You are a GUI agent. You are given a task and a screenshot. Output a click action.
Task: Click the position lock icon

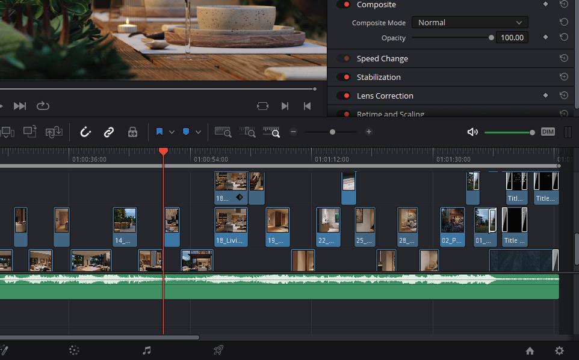132,132
